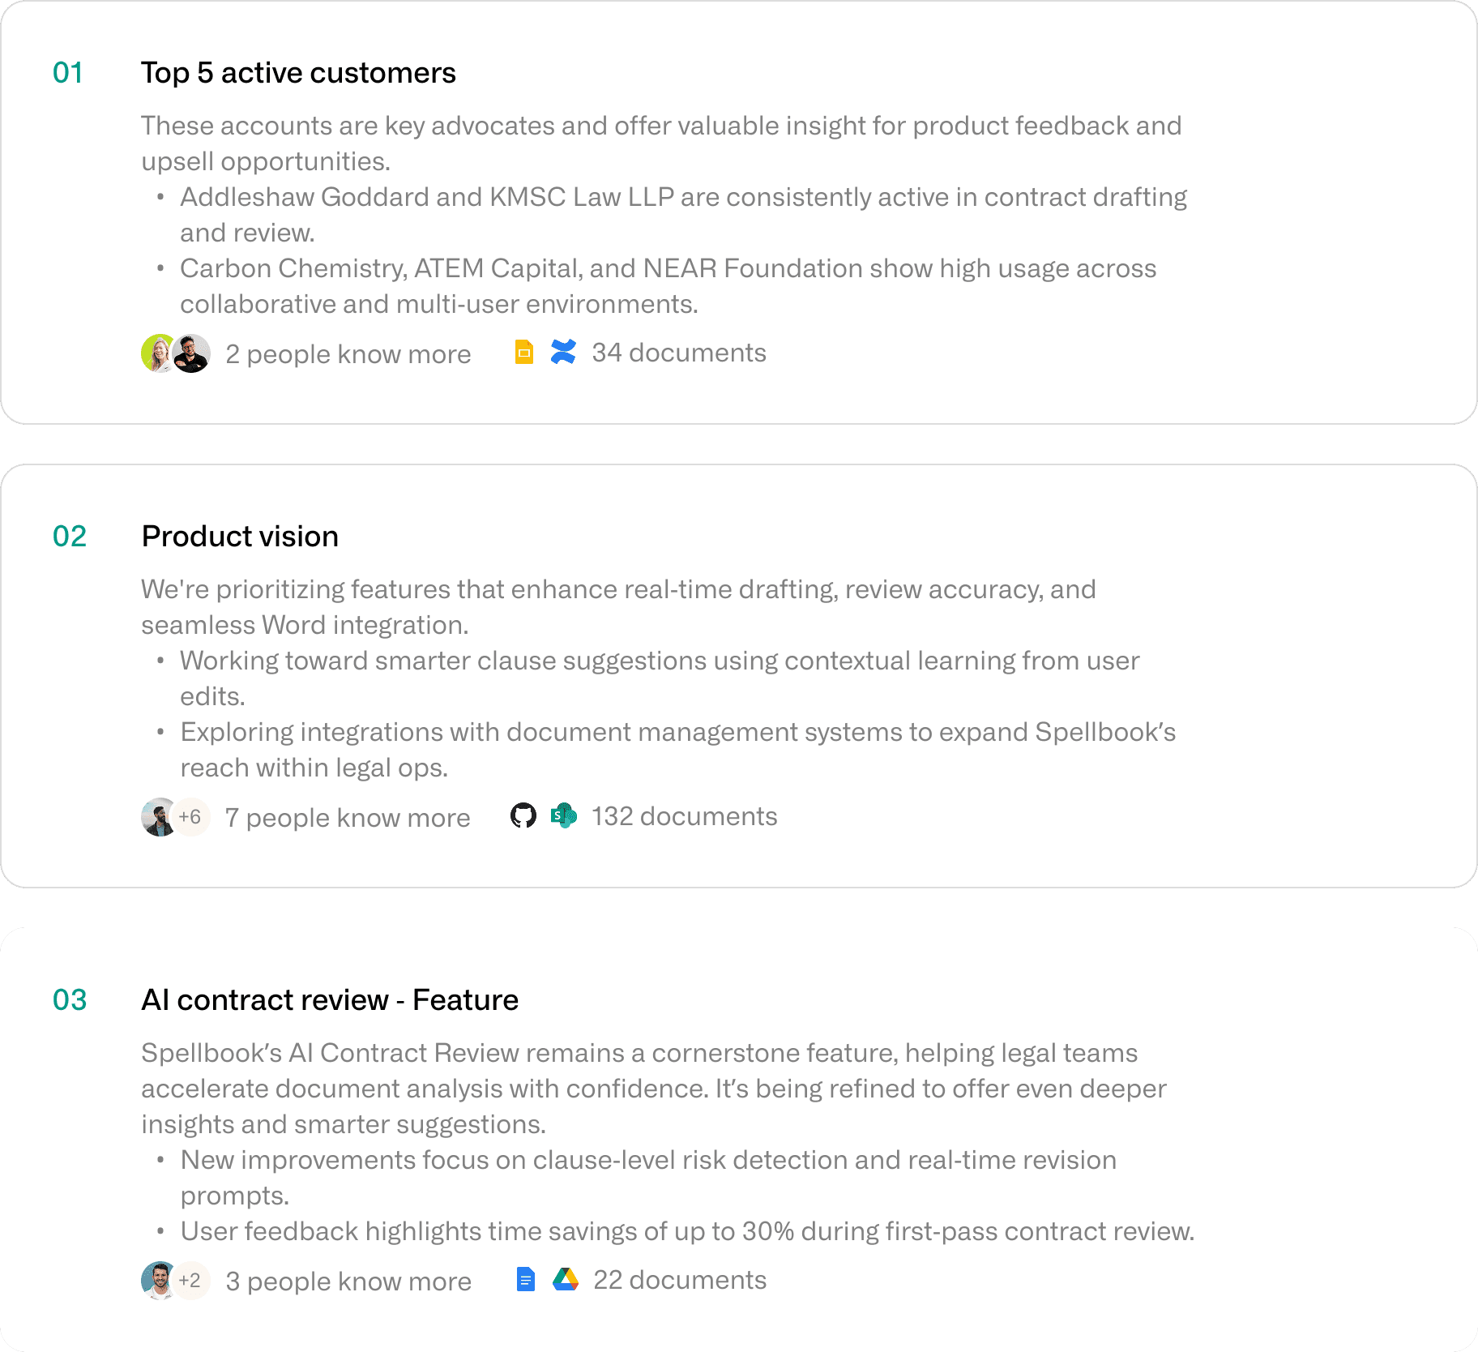Click the avatar photo in AI contract review card
The image size is (1478, 1352).
click(x=159, y=1281)
